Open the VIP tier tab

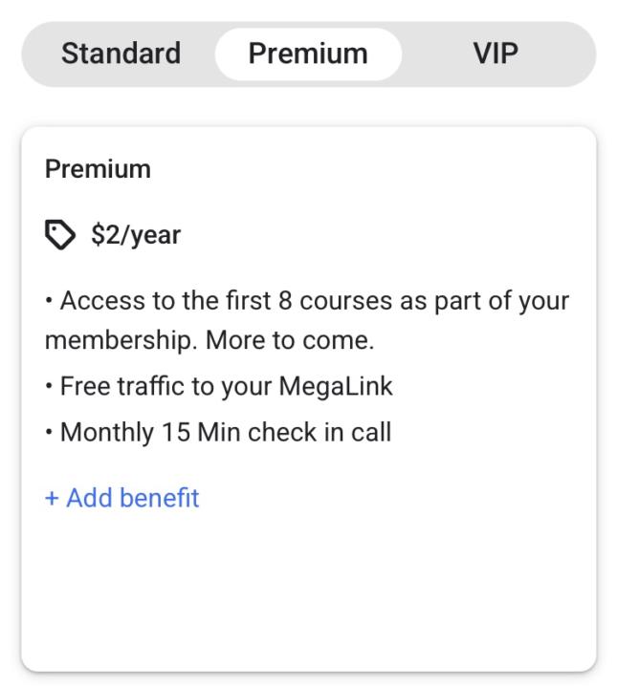[x=496, y=54]
